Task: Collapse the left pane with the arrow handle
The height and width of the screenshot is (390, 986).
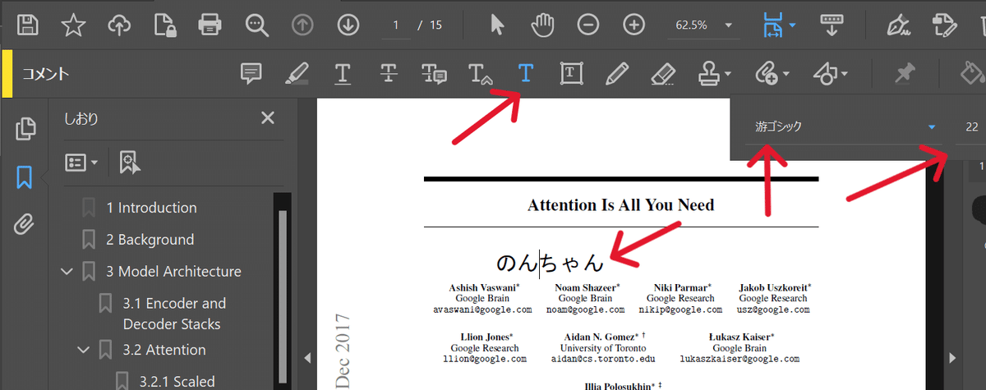Action: point(307,358)
